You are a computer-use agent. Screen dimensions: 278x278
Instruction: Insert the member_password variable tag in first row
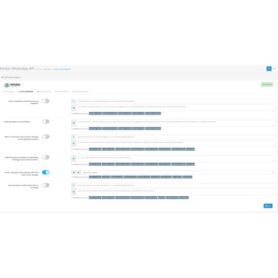pyautogui.click(x=153, y=113)
